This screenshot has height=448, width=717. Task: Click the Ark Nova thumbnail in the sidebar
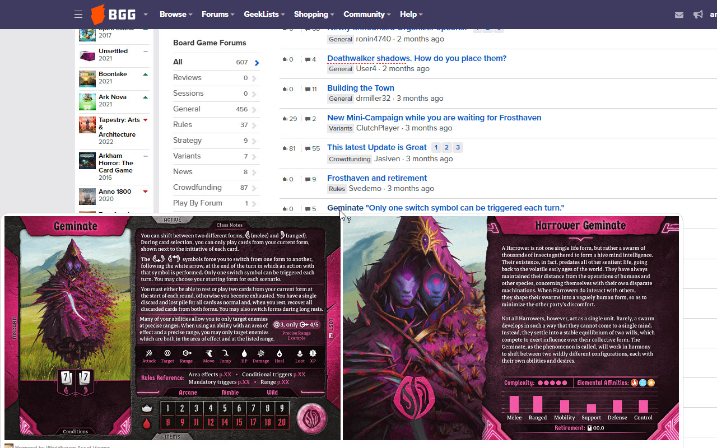coord(87,101)
